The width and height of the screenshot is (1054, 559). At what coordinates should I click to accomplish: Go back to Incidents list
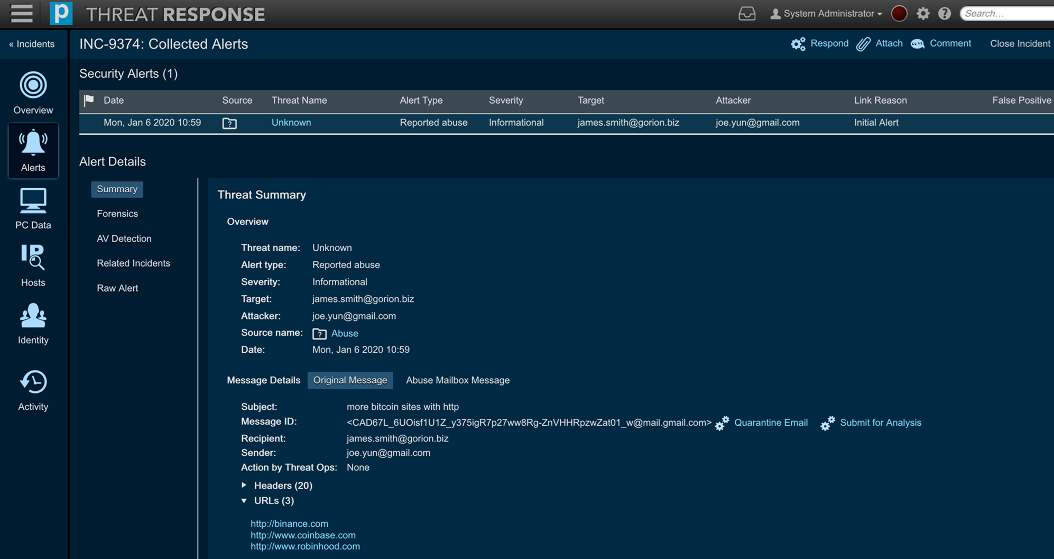pos(32,44)
